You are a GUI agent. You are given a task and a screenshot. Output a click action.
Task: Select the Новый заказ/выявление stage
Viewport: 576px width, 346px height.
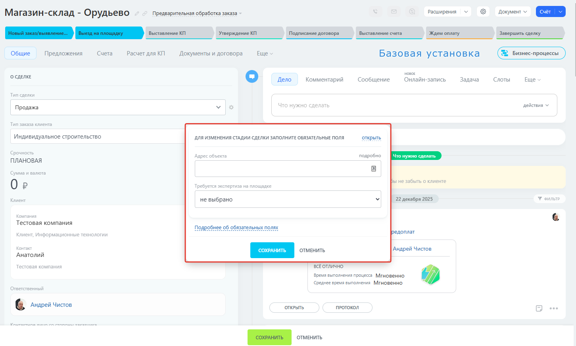tap(39, 33)
